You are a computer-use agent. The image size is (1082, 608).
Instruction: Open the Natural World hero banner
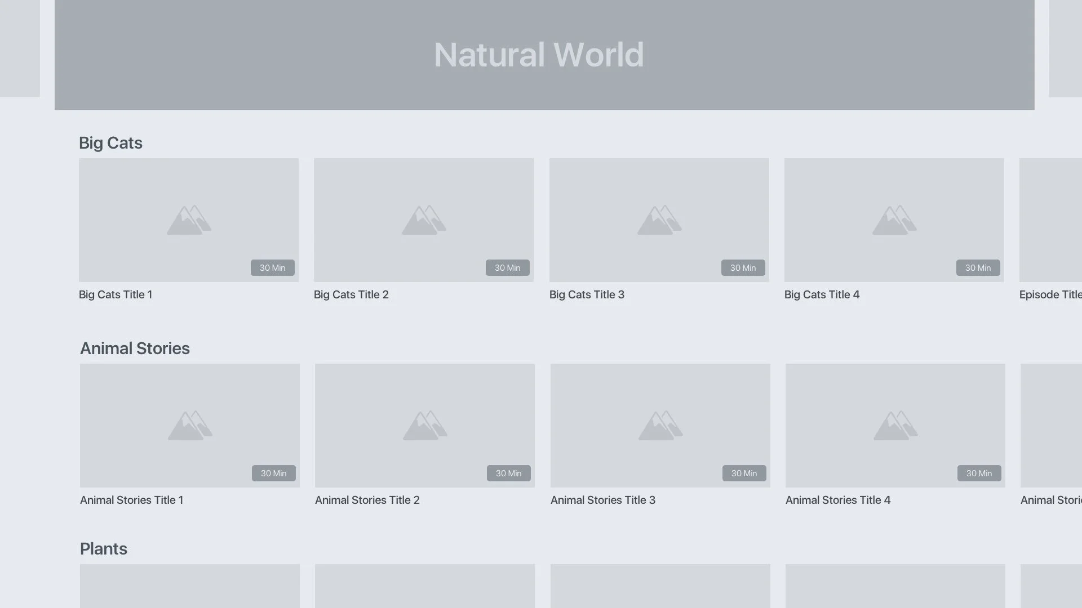click(544, 55)
